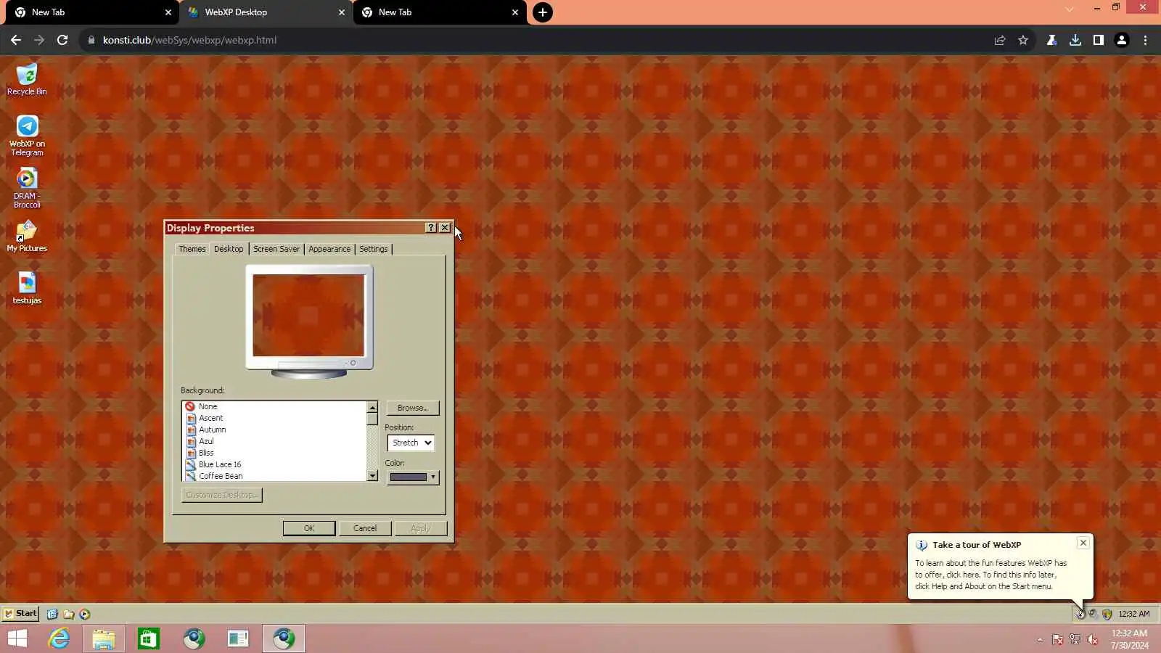The width and height of the screenshot is (1161, 653).
Task: Open File Explorer on the Windows taskbar
Action: tap(104, 638)
